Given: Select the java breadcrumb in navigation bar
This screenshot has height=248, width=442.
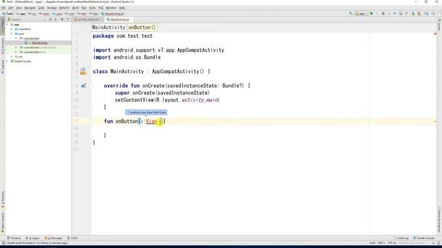Looking at the screenshot, I should (x=57, y=14).
